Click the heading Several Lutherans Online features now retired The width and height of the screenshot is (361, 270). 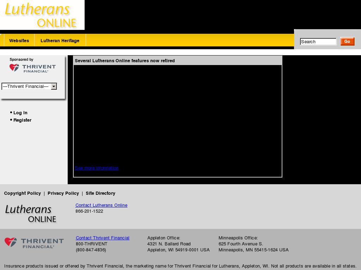point(125,60)
